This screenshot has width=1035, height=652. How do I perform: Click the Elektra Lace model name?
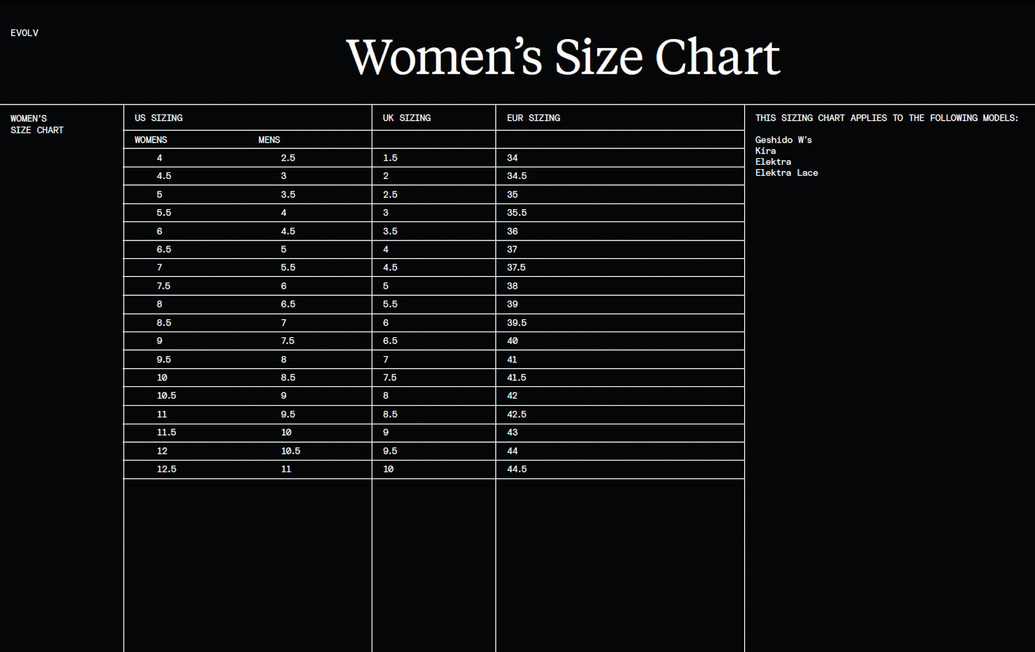pyautogui.click(x=786, y=173)
